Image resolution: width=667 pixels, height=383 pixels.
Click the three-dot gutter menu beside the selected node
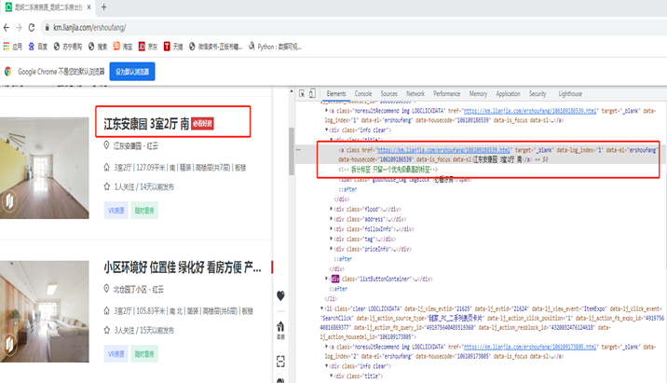pyautogui.click(x=299, y=150)
